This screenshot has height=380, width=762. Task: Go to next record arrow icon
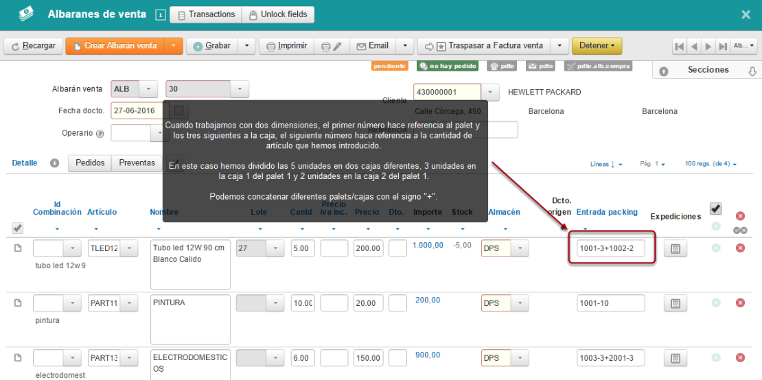(x=708, y=47)
